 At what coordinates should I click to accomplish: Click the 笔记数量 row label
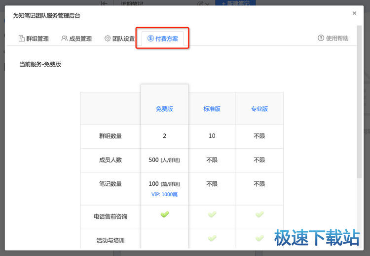pyautogui.click(x=111, y=184)
